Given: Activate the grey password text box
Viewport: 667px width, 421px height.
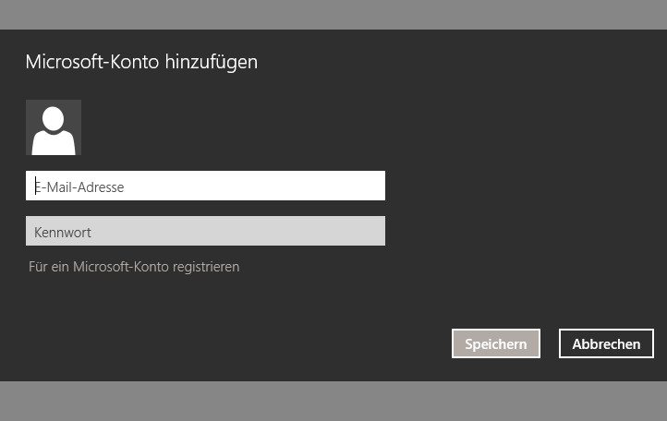Looking at the screenshot, I should [x=205, y=231].
